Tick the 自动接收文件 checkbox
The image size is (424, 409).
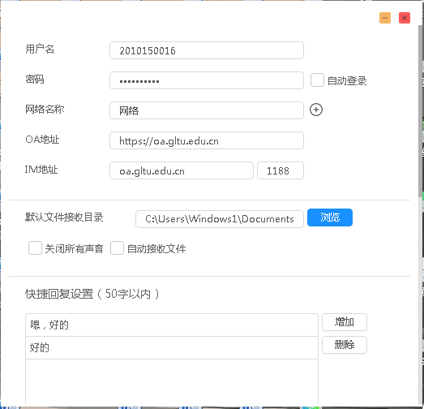117,248
